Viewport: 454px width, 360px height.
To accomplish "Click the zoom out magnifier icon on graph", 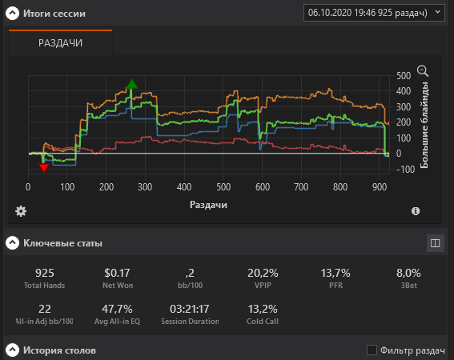I will [423, 71].
